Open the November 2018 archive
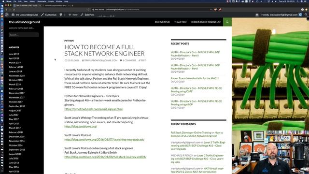This screenshot has height=174, width=309. pyautogui.click(x=17, y=75)
